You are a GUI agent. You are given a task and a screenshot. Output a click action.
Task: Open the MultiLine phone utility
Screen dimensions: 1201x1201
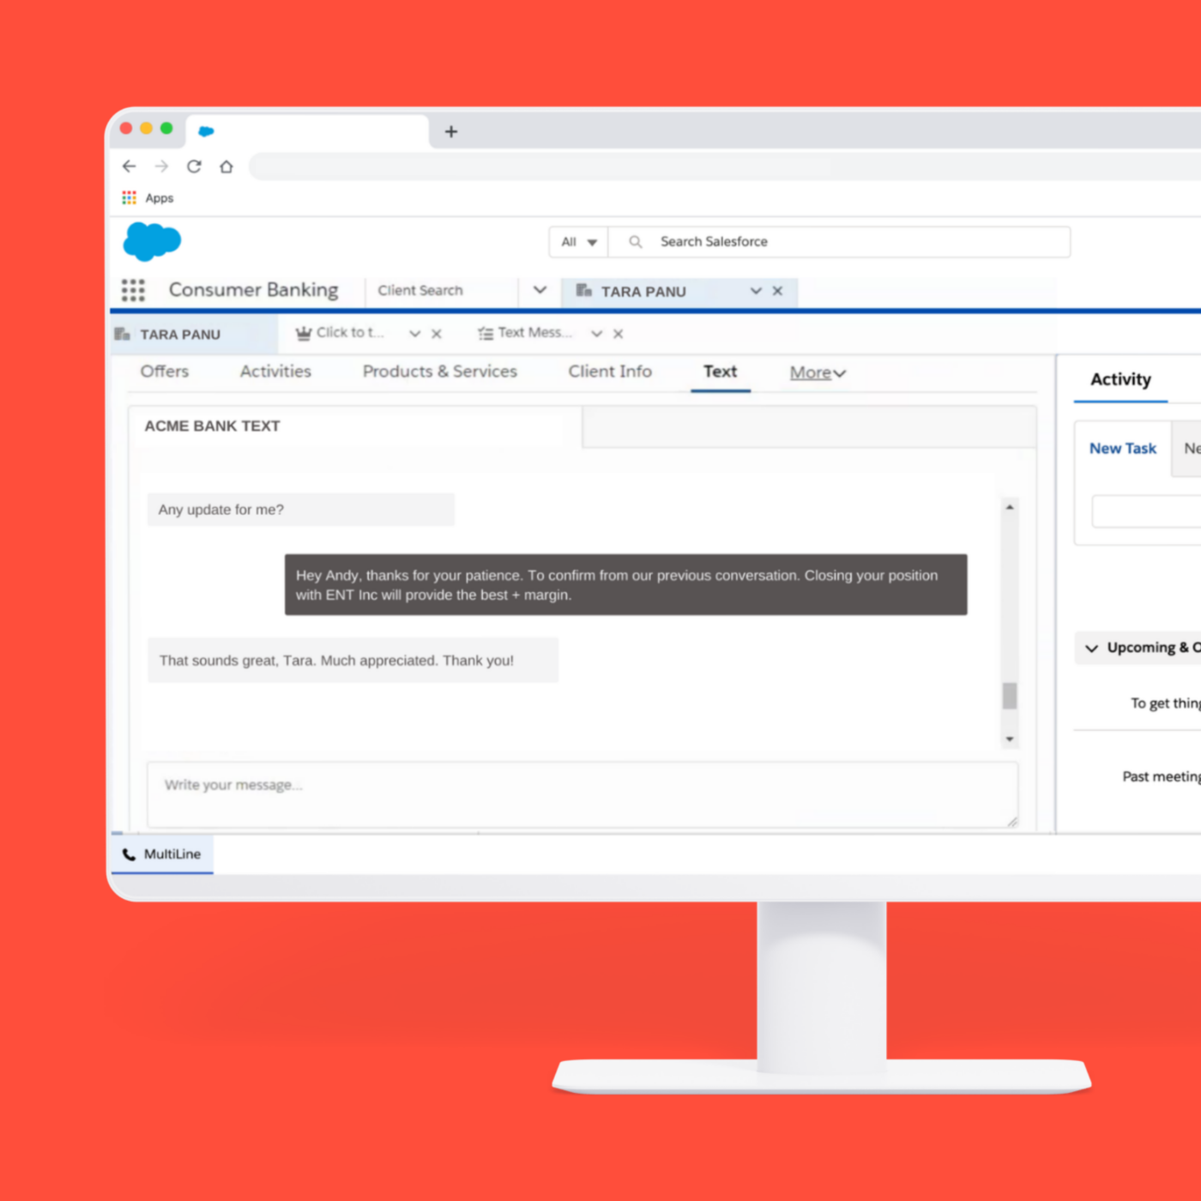pos(162,854)
